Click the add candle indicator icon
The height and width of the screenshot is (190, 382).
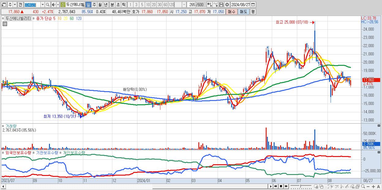click(x=209, y=5)
